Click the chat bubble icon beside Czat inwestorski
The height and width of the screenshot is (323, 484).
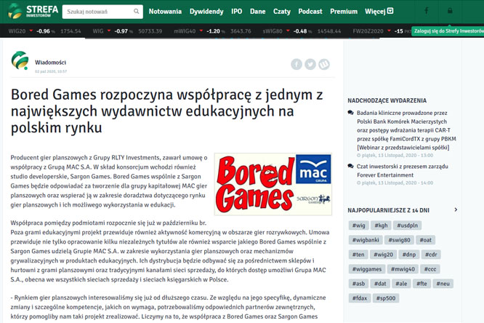point(350,167)
